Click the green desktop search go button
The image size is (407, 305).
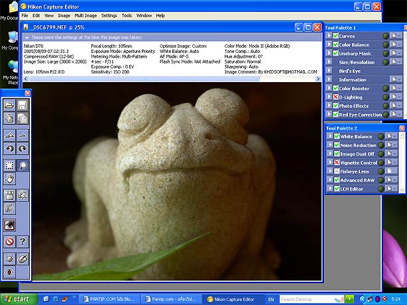pos(349,299)
